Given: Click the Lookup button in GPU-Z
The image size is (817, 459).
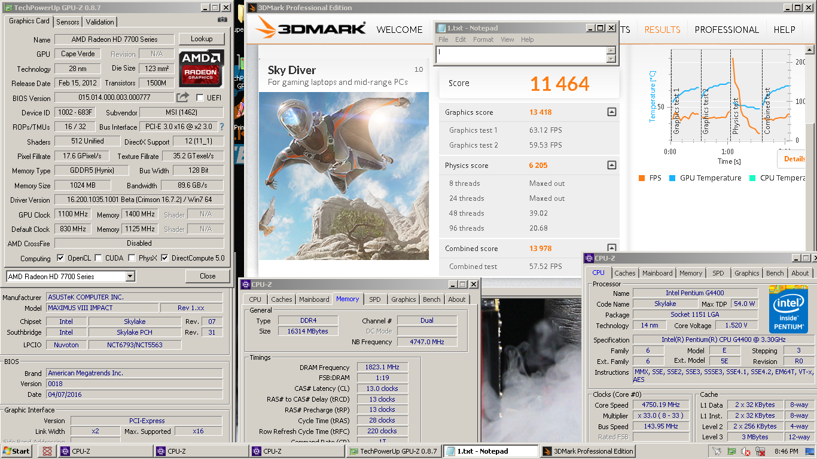Looking at the screenshot, I should tap(202, 39).
